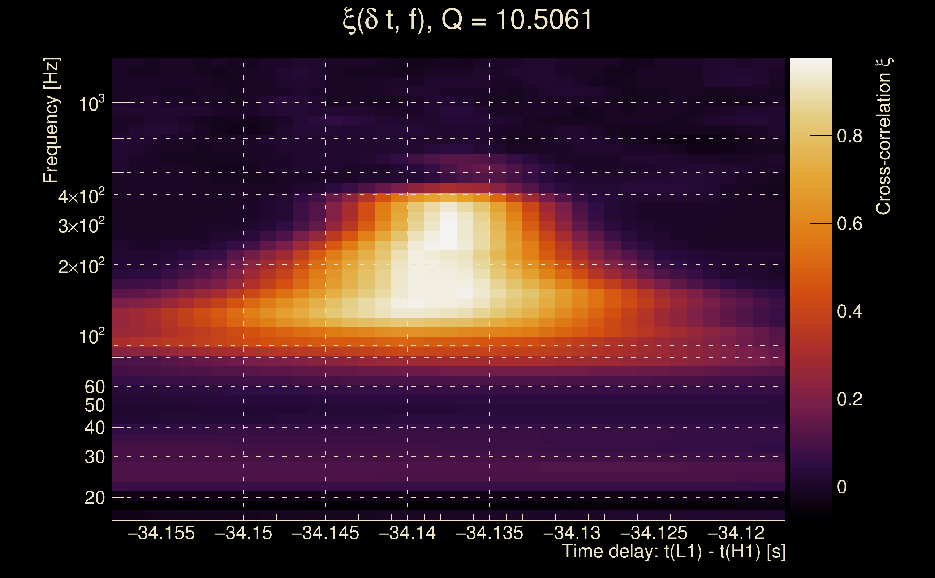Click the 10³ frequency tick label
This screenshot has width=935, height=578.
[91, 104]
